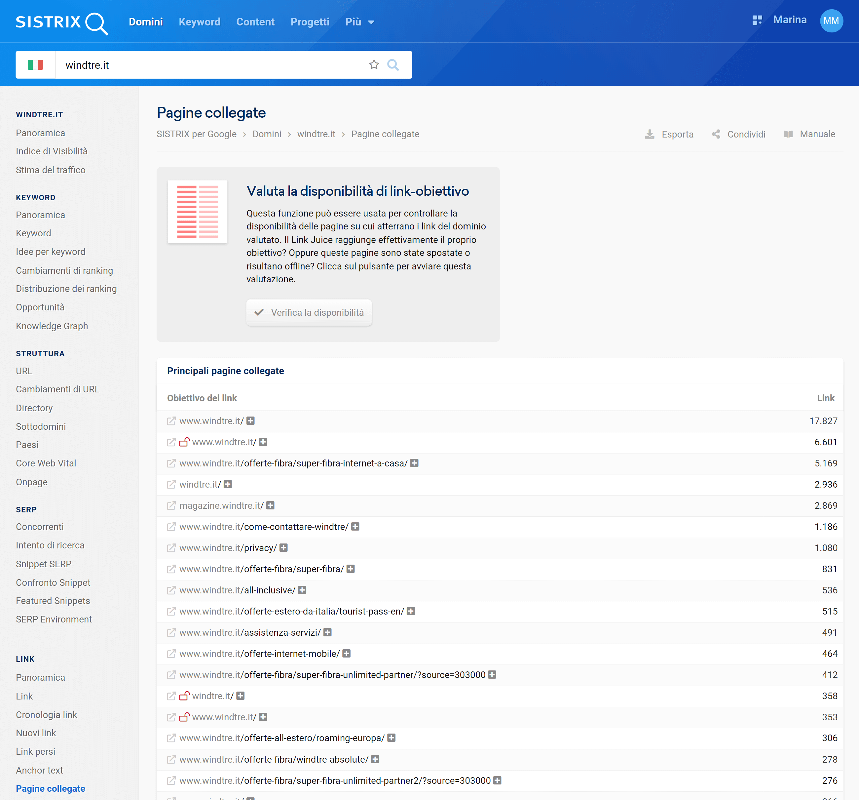Screen dimensions: 859x800
Task: Select Pagine collegate in sidebar
Action: point(51,789)
